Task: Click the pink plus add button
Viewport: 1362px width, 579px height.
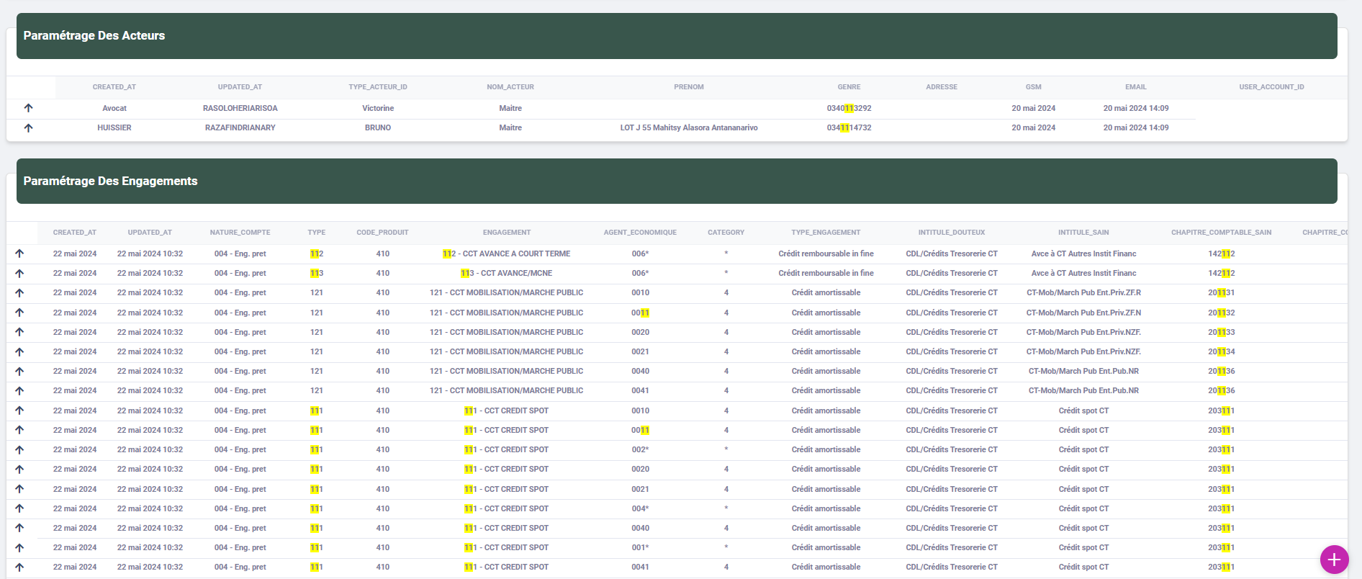Action: click(1334, 560)
